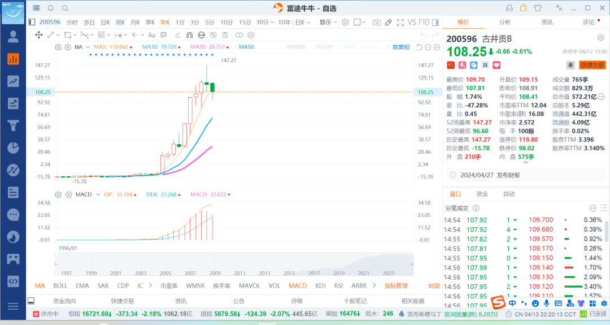
Task: Click the search magnifier in title bar
Action: 65,8
